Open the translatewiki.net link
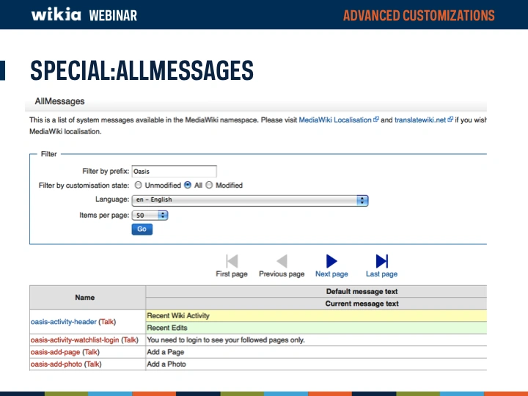The height and width of the screenshot is (396, 528). click(419, 120)
